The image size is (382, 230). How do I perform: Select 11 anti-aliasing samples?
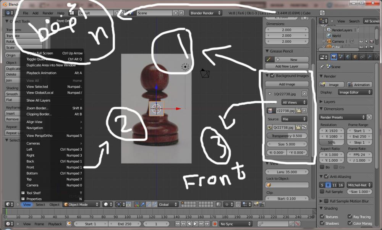point(335,185)
